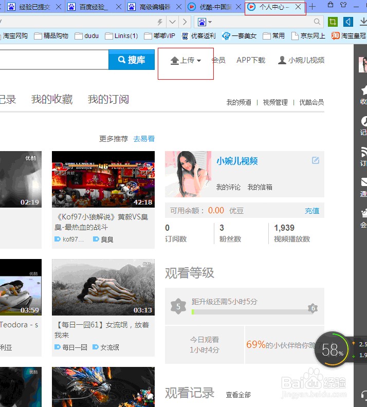Viewport: 367px width, 407px height.
Task: Switch to the 百度经验 browser tab
Action: point(94,7)
